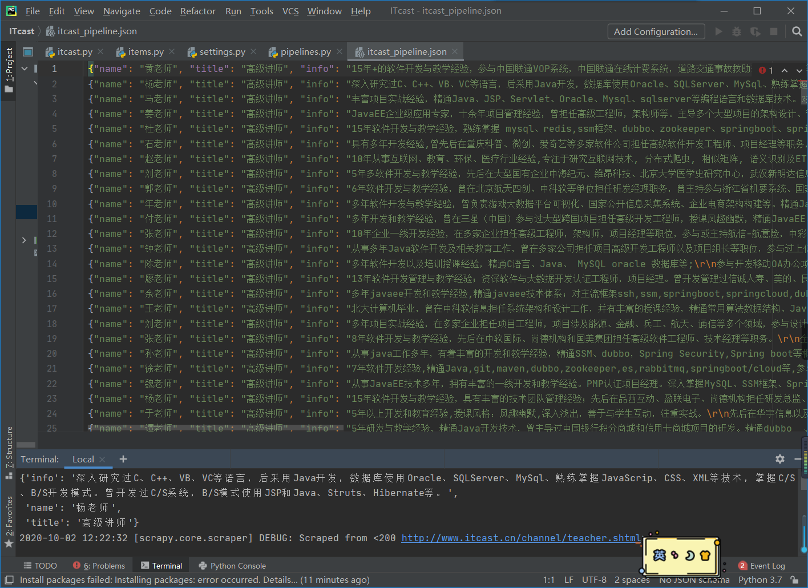
Task: Open the Code menu
Action: coord(160,11)
